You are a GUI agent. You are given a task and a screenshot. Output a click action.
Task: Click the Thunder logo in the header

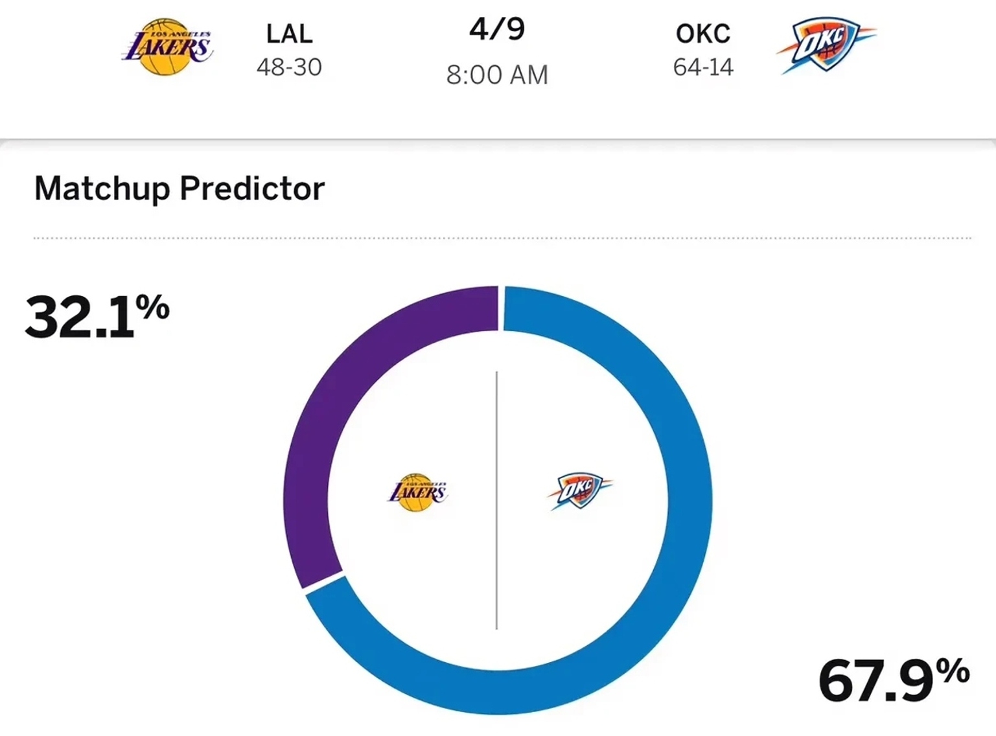[825, 45]
